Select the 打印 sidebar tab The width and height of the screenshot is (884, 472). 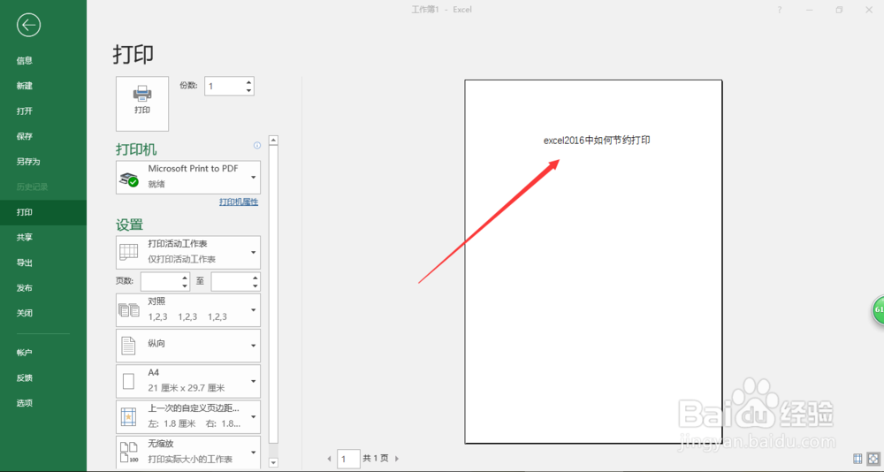tap(43, 213)
